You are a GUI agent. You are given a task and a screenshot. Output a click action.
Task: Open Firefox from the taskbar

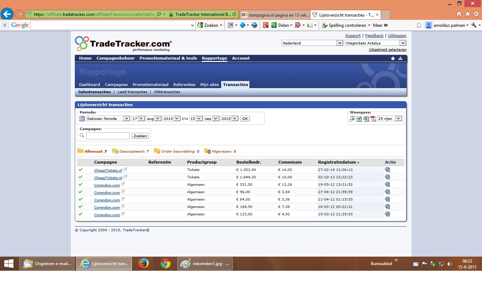(x=143, y=264)
